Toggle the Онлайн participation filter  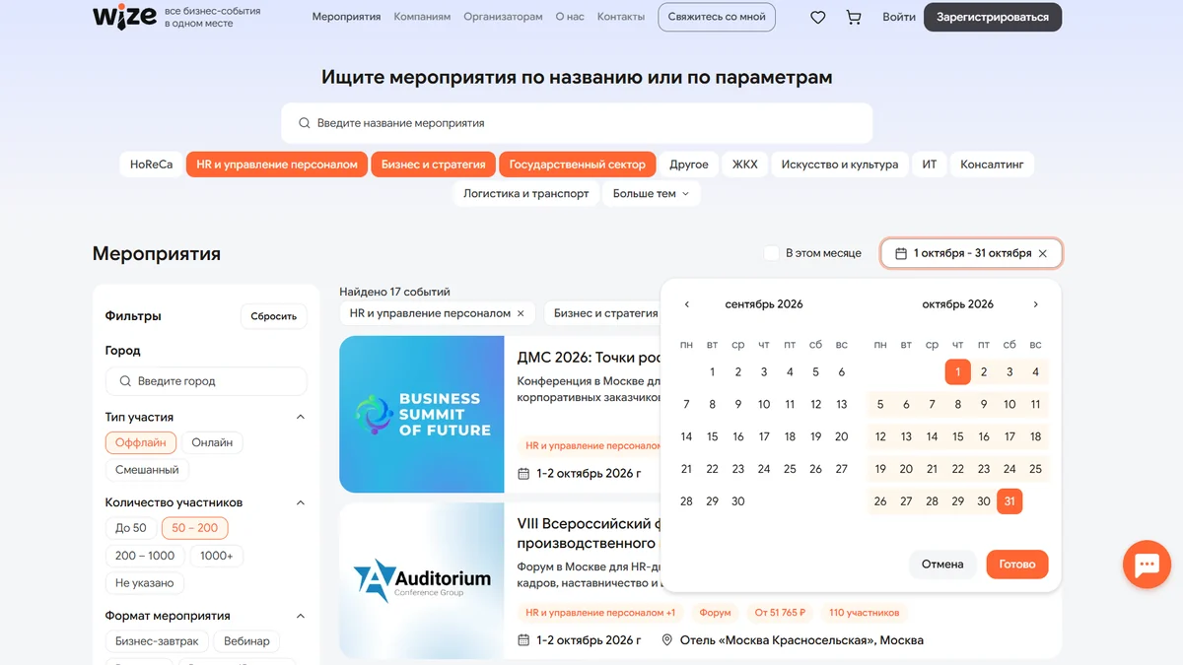tap(212, 443)
